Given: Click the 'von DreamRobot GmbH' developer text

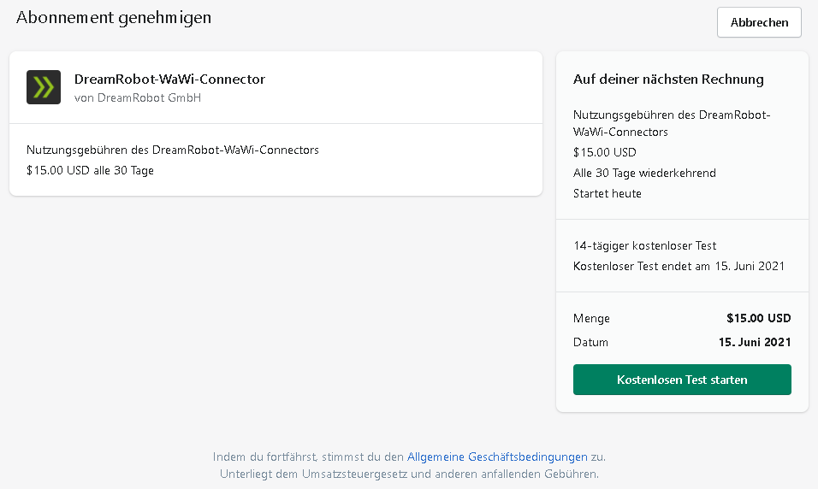Looking at the screenshot, I should point(138,98).
